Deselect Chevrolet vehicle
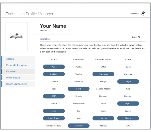The height and width of the screenshot is (132, 151). 103,74
